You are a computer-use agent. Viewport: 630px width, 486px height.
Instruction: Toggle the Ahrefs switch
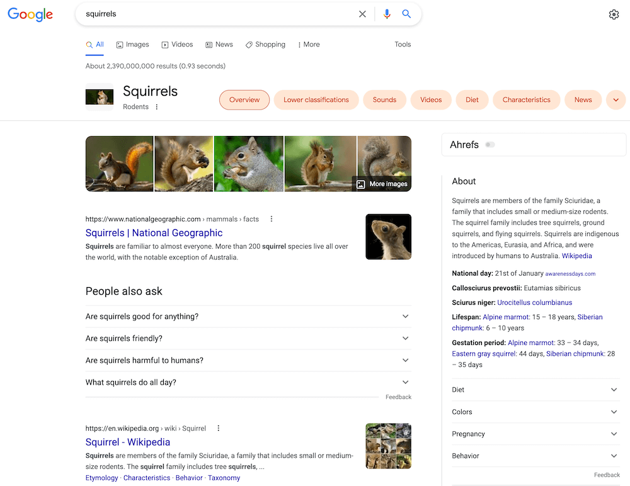490,145
